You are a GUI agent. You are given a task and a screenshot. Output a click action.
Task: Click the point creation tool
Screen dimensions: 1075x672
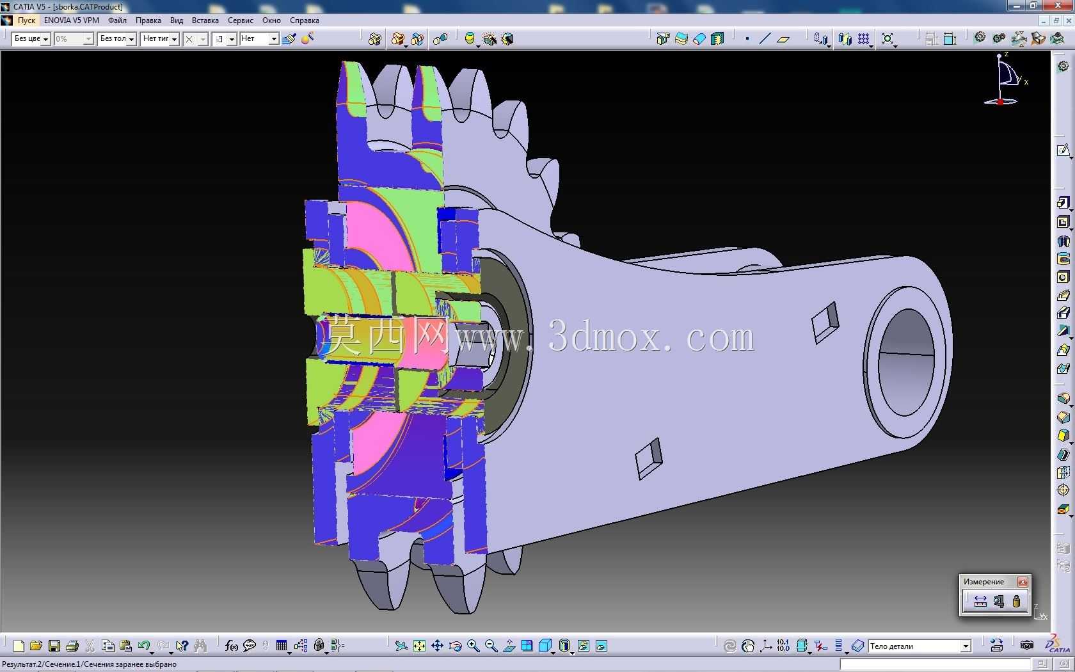pos(747,39)
